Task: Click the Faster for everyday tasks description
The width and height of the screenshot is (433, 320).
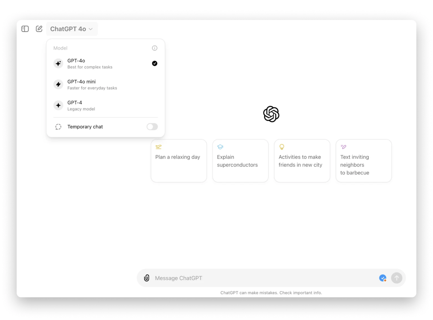Action: tap(92, 88)
